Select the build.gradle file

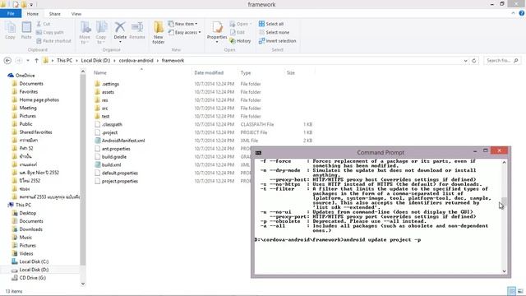point(114,157)
